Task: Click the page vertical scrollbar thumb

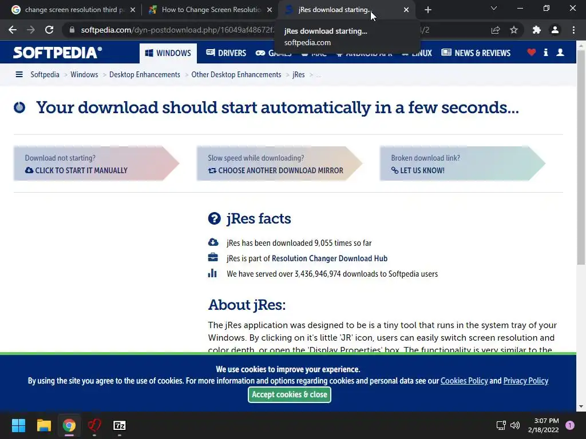Action: pos(581,157)
